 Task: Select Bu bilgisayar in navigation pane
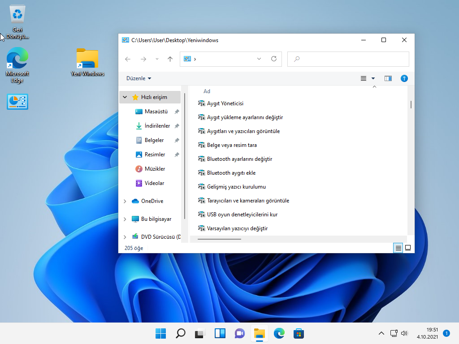(156, 219)
